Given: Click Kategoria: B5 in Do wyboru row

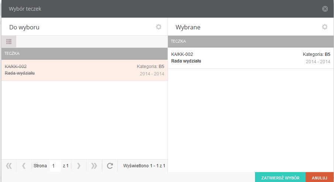Looking at the screenshot, I should 151,67.
